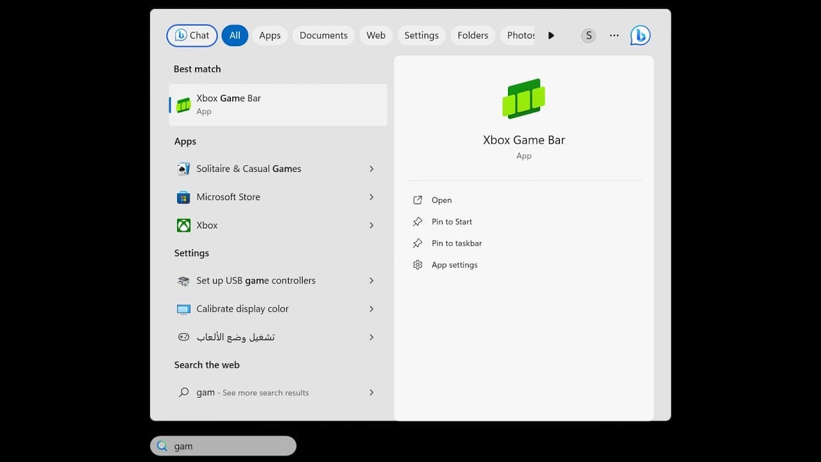Click Open in the preview pane
The width and height of the screenshot is (821, 462).
(442, 200)
